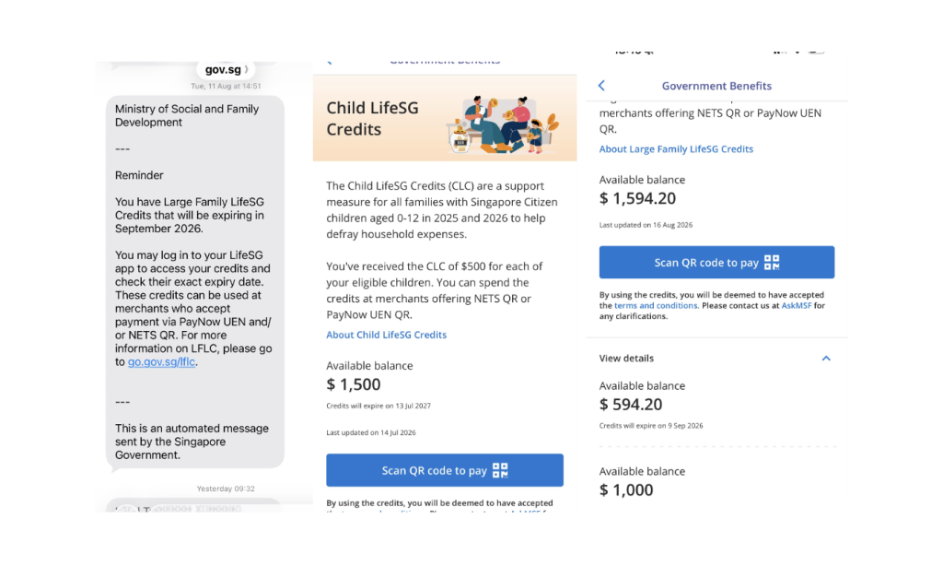Tap QR icon on Large Family pay button
This screenshot has width=943, height=578.
(x=772, y=262)
